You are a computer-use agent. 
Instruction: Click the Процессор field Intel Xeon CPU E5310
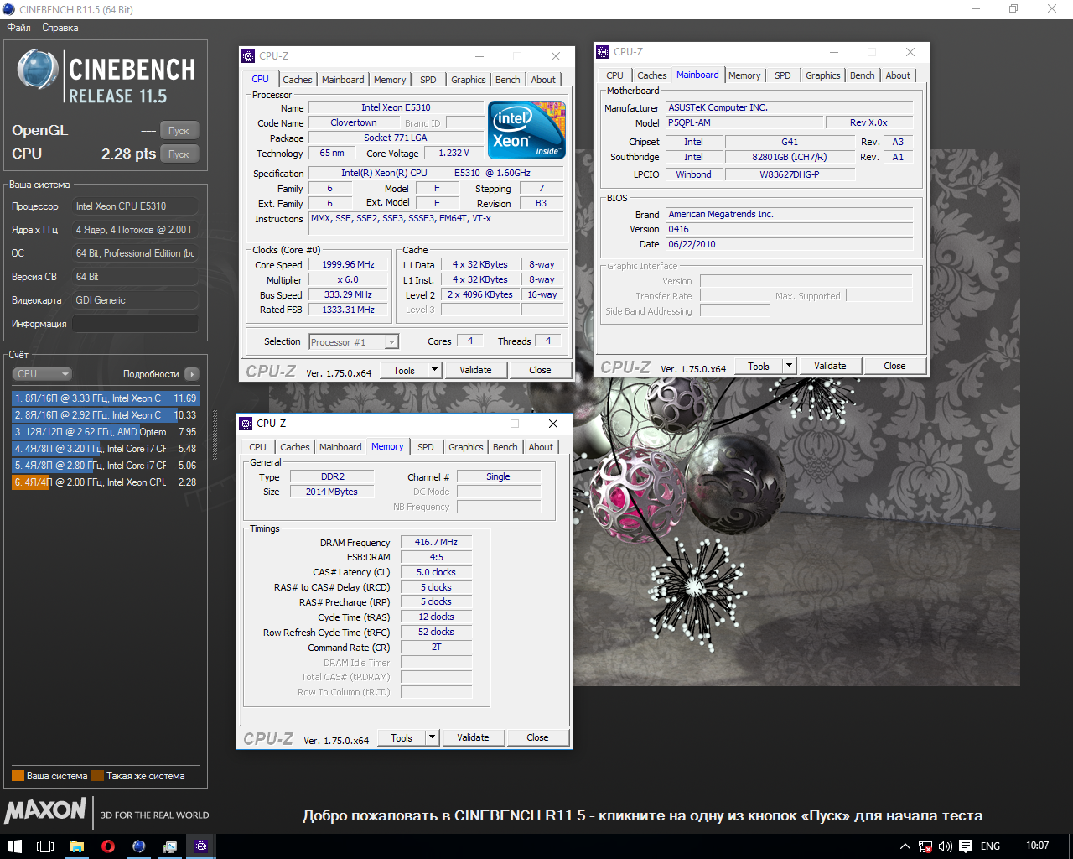click(x=135, y=206)
